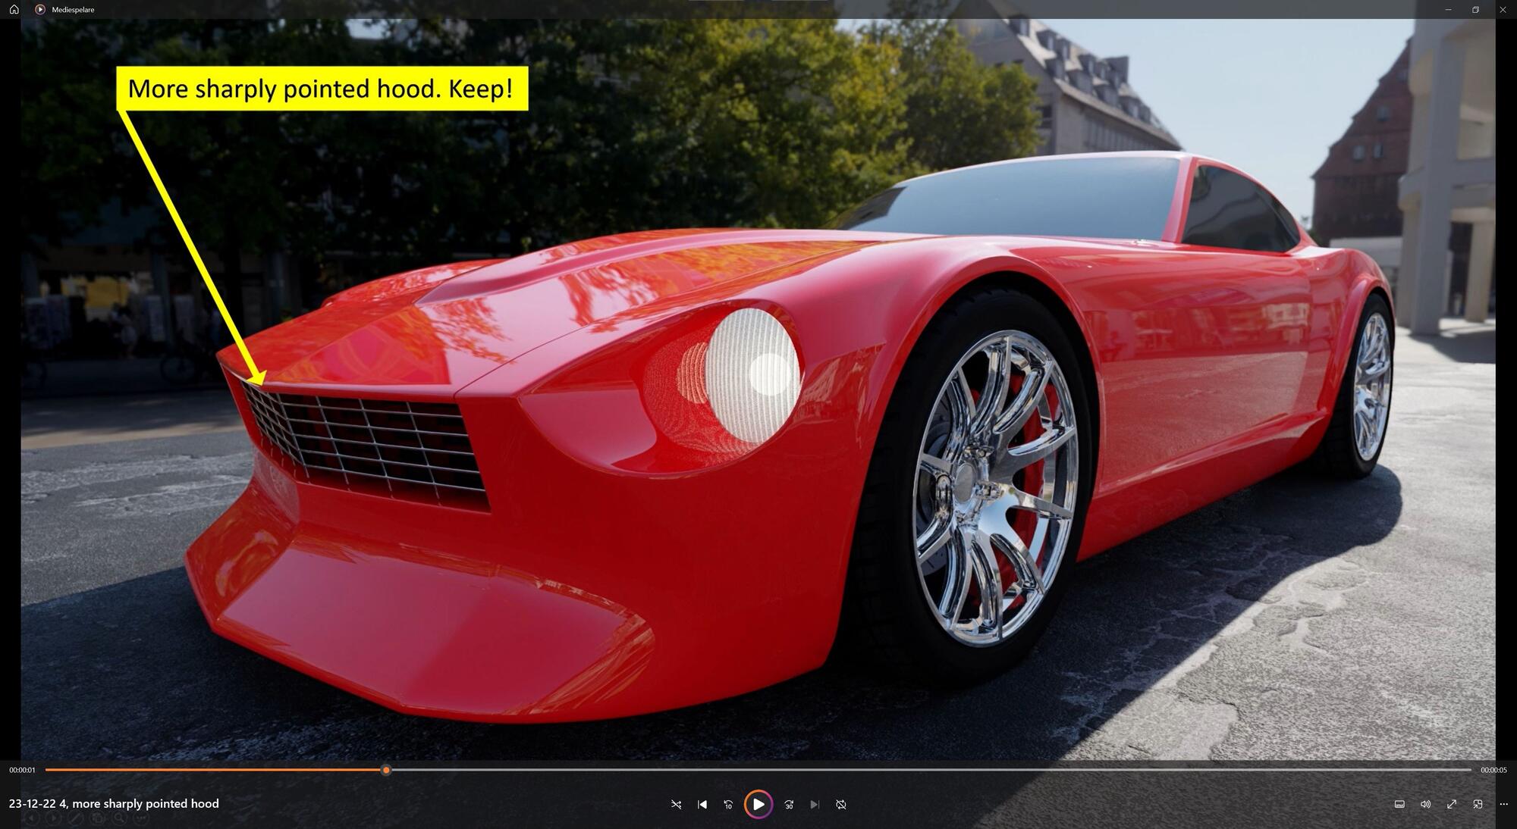Close the Mediespelare window
The image size is (1517, 829).
tap(1503, 10)
